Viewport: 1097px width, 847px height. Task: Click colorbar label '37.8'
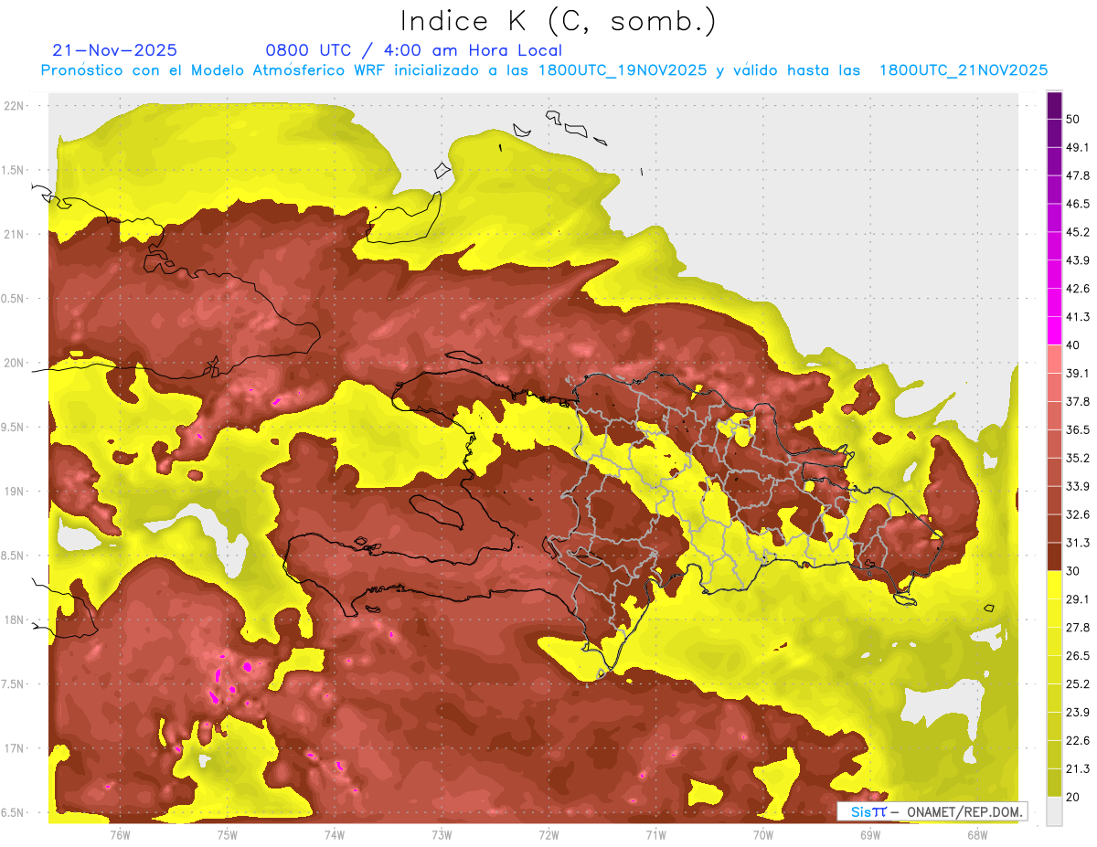(1077, 401)
